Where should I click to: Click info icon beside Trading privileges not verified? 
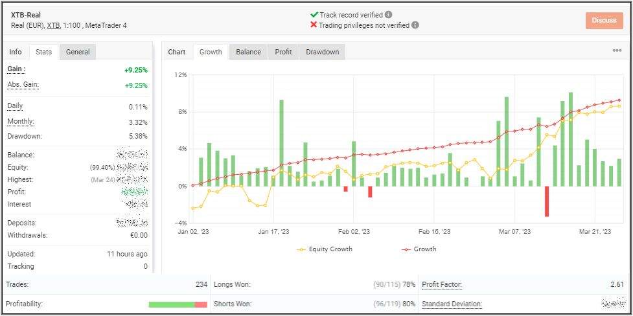tap(415, 25)
